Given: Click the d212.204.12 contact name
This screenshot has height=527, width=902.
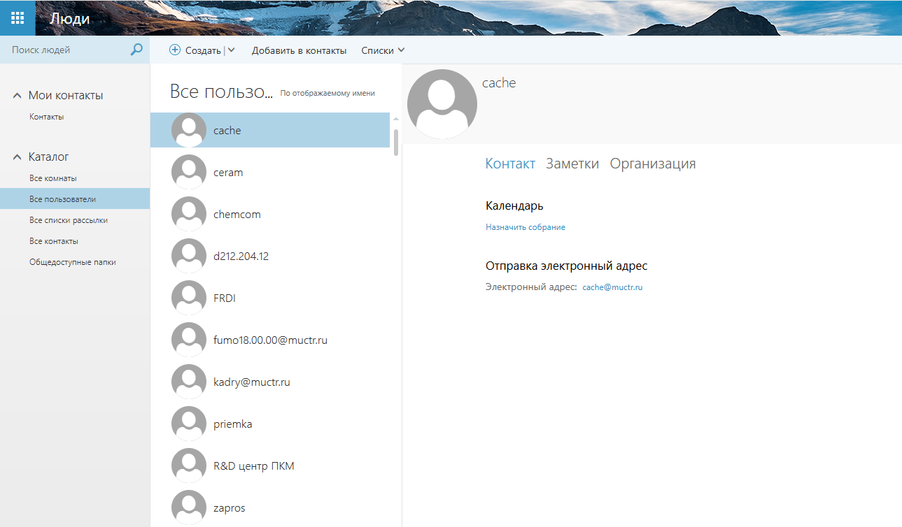Looking at the screenshot, I should 241,257.
